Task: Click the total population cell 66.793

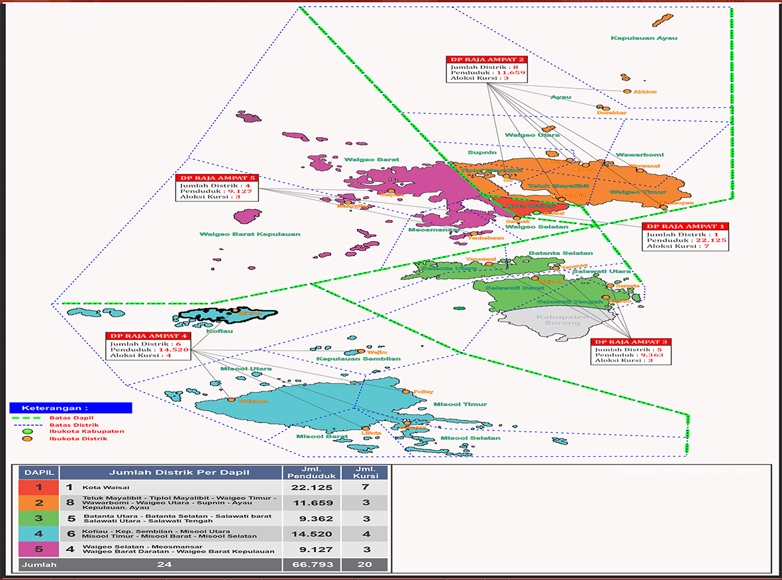Action: tap(311, 565)
